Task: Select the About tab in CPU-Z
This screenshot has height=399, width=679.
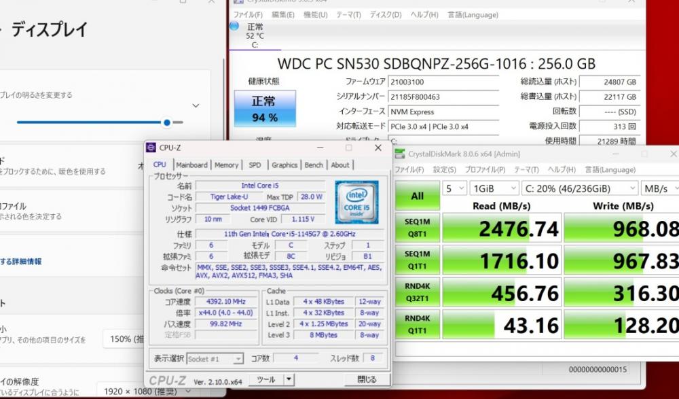Action: pos(340,164)
